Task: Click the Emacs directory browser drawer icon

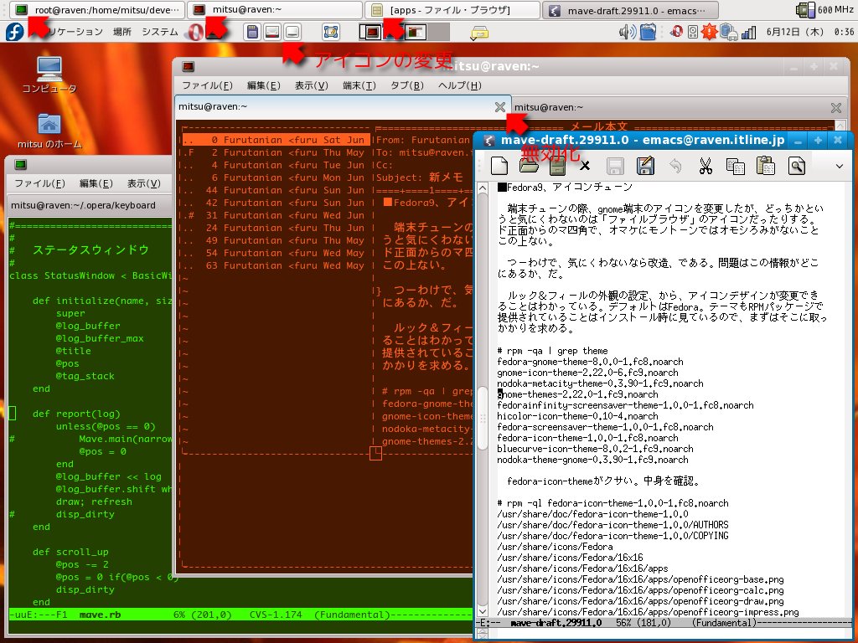Action: [558, 165]
